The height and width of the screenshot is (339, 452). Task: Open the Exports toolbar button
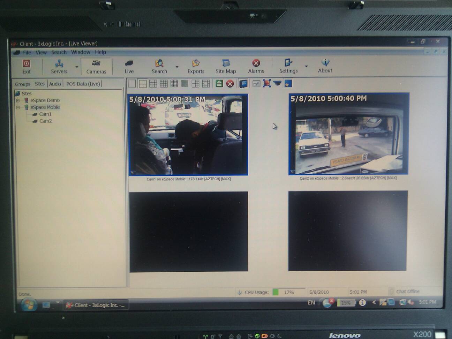click(196, 66)
